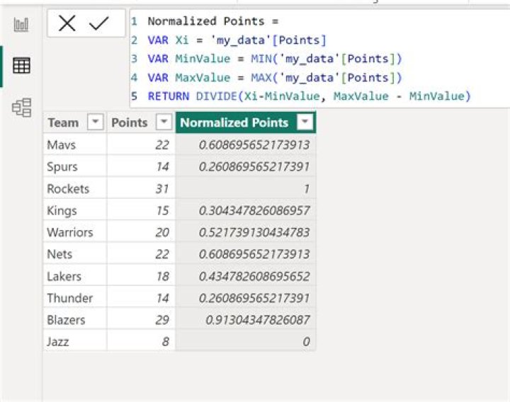Click the Lakers normalized points cell
The height and width of the screenshot is (402, 510).
coord(257,276)
